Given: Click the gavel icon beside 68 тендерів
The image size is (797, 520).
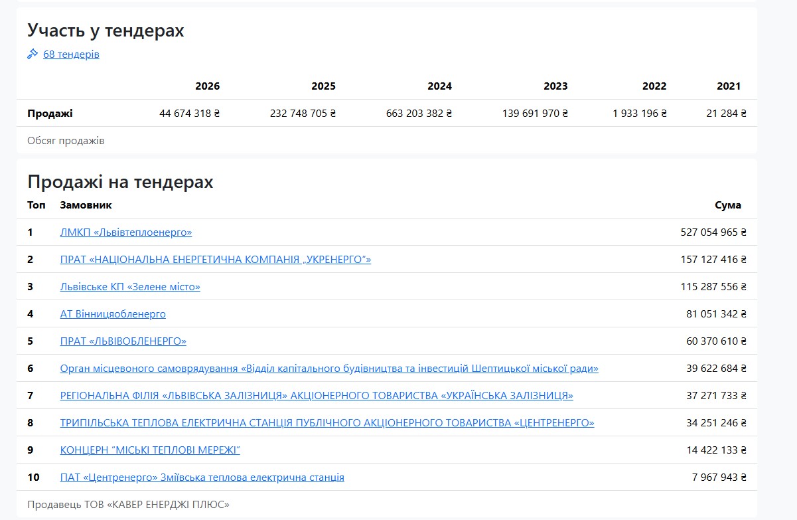Looking at the screenshot, I should click(x=33, y=54).
